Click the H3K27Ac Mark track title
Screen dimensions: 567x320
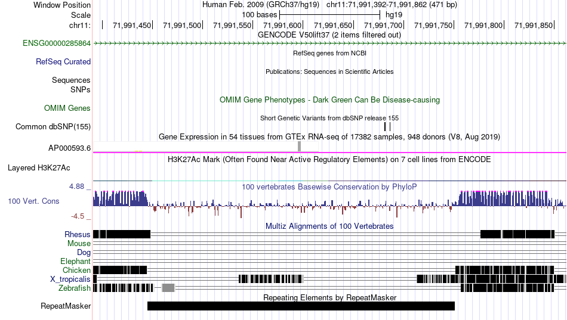(329, 159)
